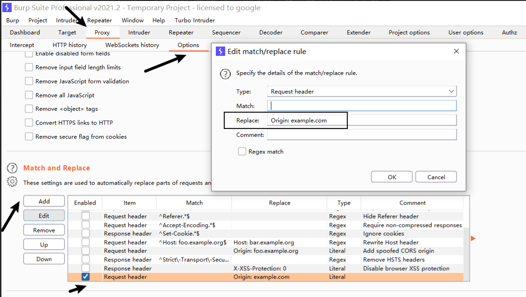Switch to the Intercept sub-tab
526x297 pixels.
pyautogui.click(x=22, y=45)
